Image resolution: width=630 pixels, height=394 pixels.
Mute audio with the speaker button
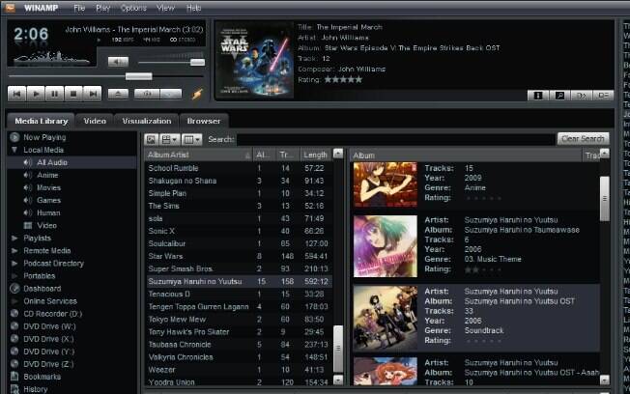[x=118, y=62]
